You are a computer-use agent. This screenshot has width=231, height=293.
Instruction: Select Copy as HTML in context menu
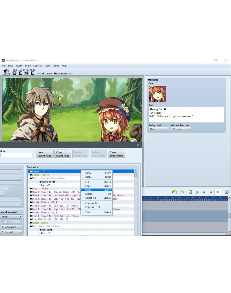(93, 207)
